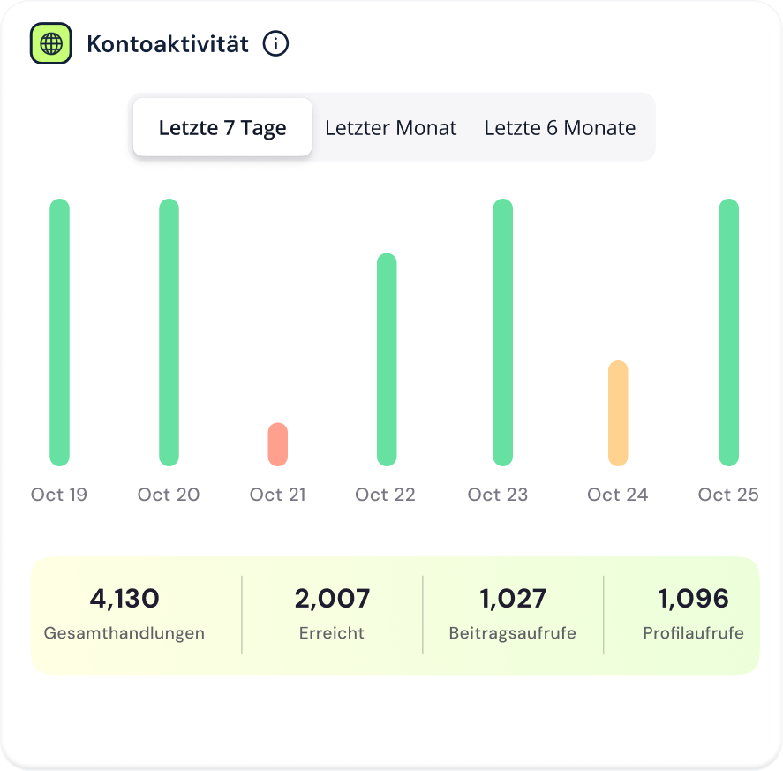Viewport: 783px width, 771px height.
Task: Click the Oct 19 date label
Action: click(x=59, y=495)
